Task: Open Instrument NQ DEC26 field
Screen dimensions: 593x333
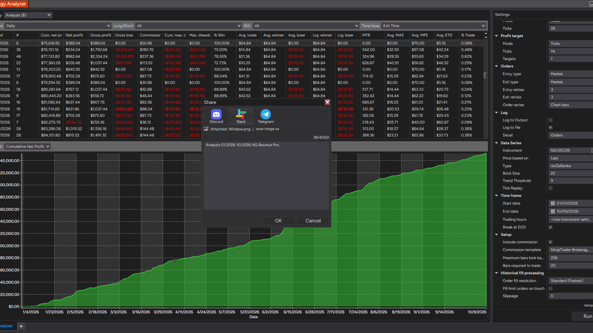Action: click(x=570, y=151)
